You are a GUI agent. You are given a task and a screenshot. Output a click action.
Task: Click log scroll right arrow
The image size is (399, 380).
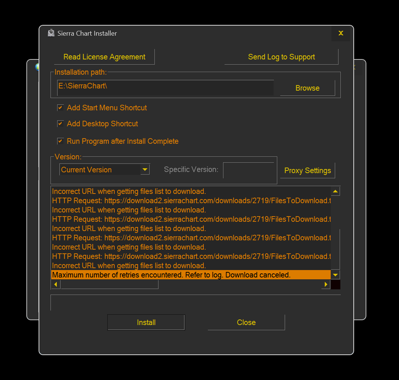pos(326,284)
